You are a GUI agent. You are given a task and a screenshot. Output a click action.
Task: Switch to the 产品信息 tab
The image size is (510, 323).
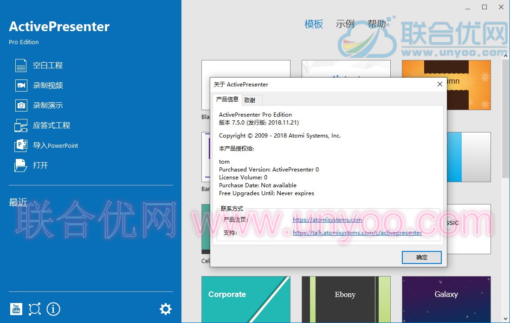tap(227, 99)
